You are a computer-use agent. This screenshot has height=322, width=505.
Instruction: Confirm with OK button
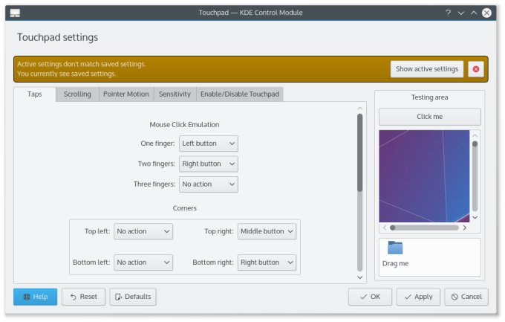coord(370,297)
